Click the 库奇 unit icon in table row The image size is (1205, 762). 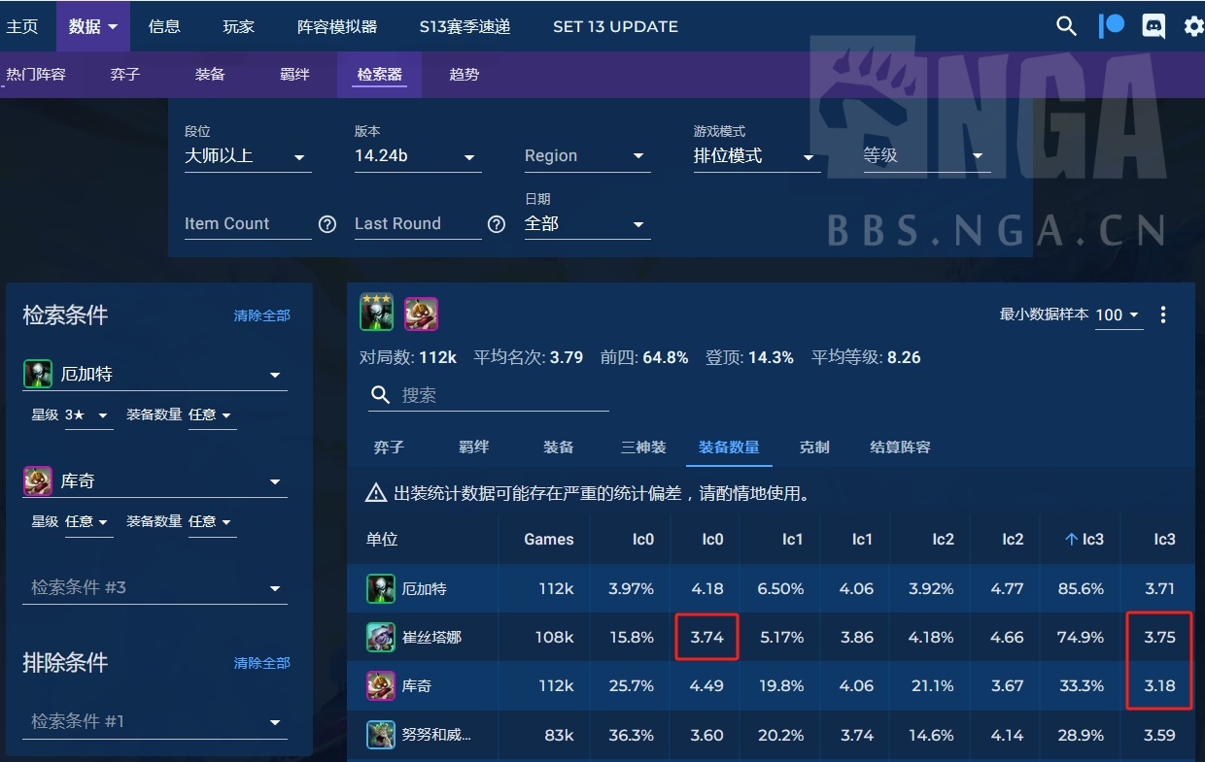click(x=381, y=685)
